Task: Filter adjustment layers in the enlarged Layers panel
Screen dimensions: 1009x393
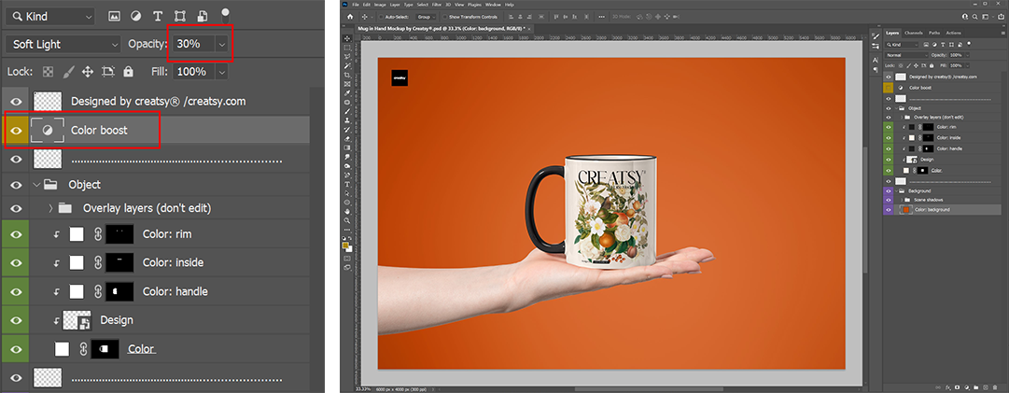Action: pyautogui.click(x=135, y=16)
